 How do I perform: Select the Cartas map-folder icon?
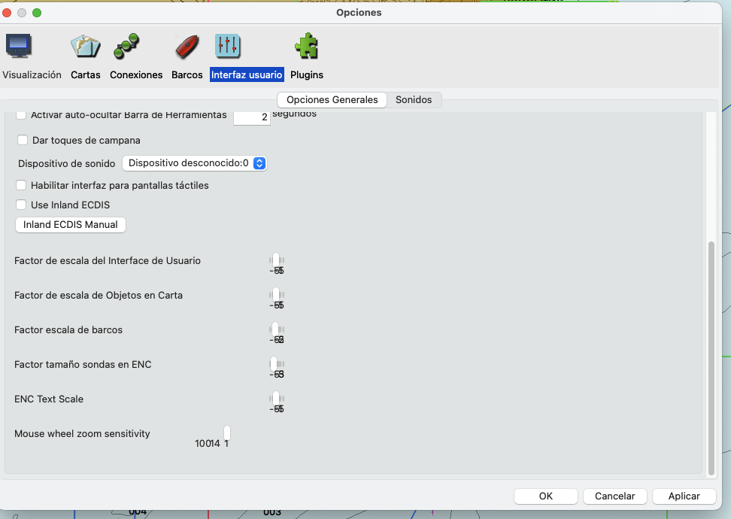(85, 47)
